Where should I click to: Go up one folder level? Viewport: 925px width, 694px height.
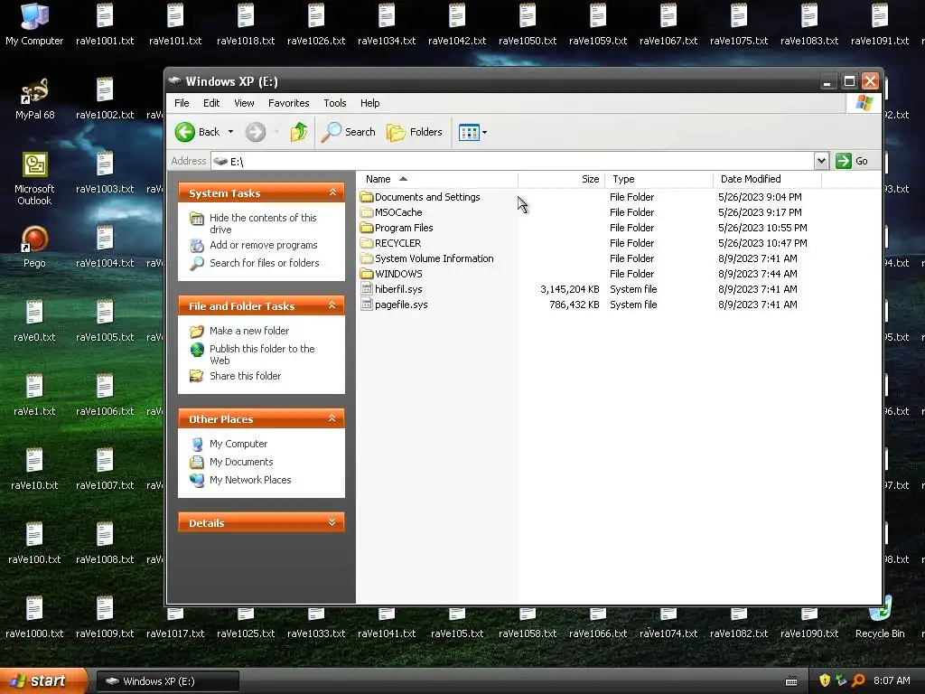pyautogui.click(x=299, y=132)
